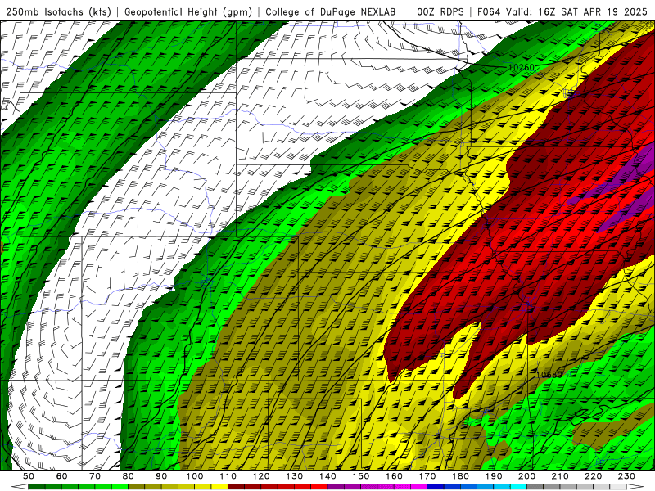Click the '00Z RDPS' model run label
The width and height of the screenshot is (655, 491).
tap(440, 11)
